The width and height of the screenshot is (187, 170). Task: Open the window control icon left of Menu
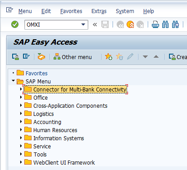[9, 10]
